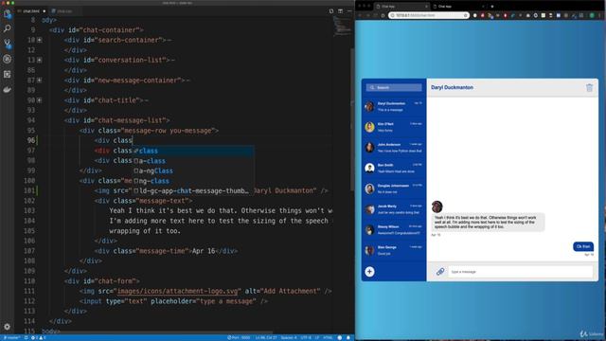Click the HTML language mode in status bar
This screenshot has height=341, width=606.
(328, 337)
